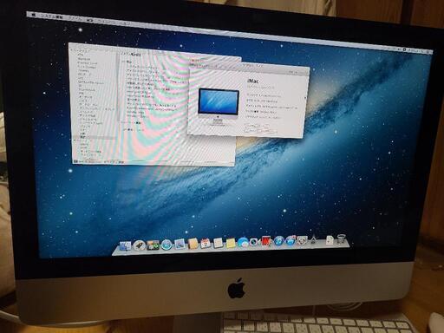
Task: Open the ファイル menu in menu bar
Action: 75,18
